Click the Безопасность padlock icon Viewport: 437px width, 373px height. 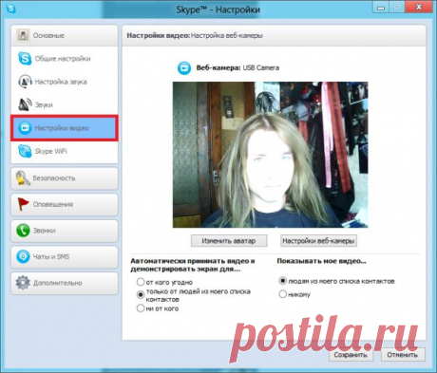pyautogui.click(x=23, y=178)
